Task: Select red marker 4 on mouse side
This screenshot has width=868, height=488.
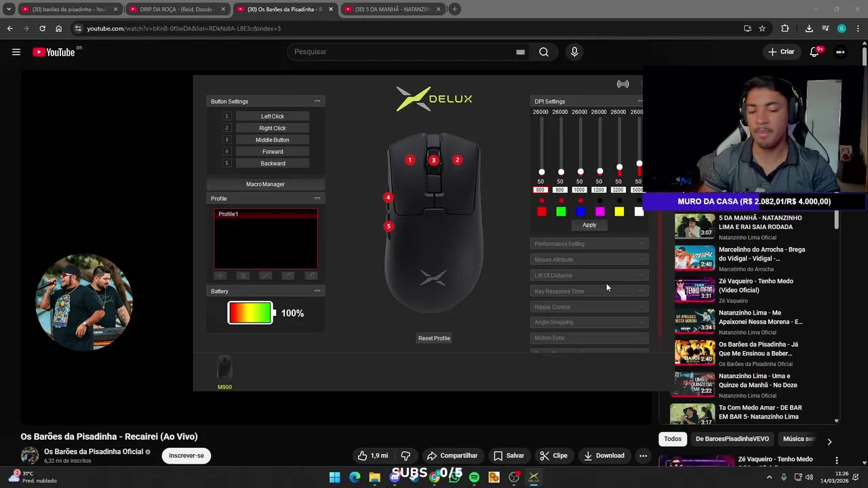Action: 388,197
